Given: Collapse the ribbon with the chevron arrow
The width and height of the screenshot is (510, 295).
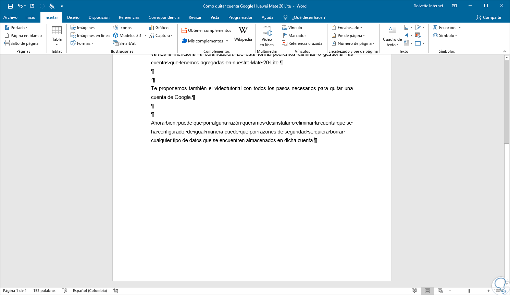Looking at the screenshot, I should click(x=505, y=51).
